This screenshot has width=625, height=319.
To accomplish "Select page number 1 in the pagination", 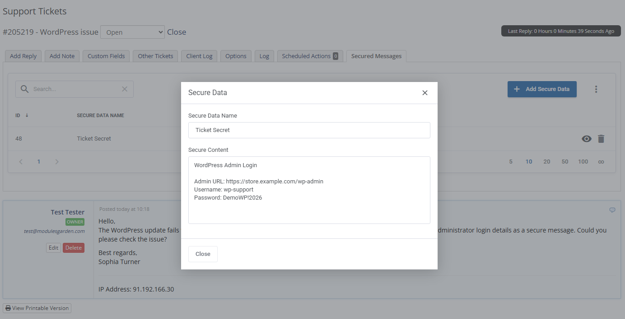I will point(39,162).
